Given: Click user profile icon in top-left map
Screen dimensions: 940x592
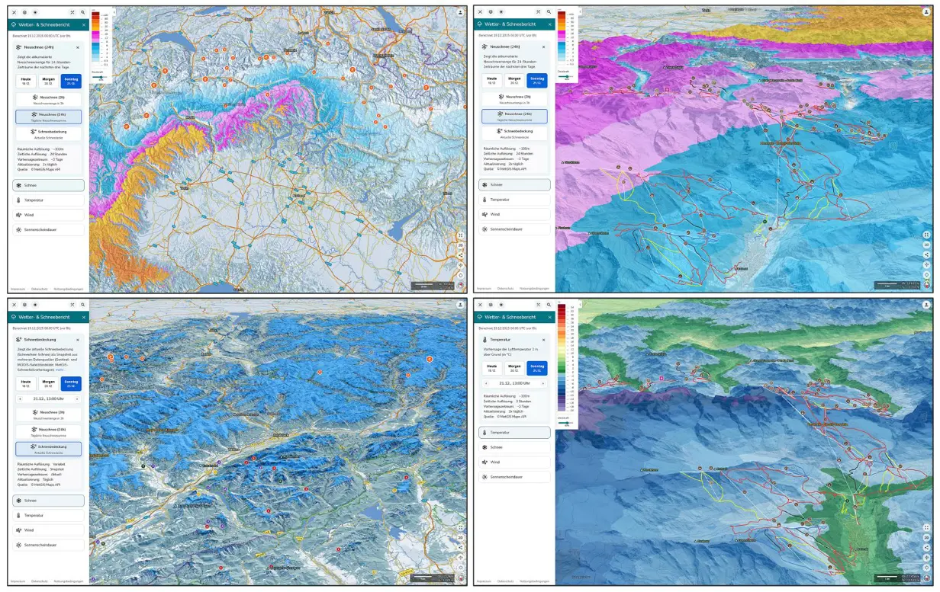Looking at the screenshot, I should tap(461, 12).
